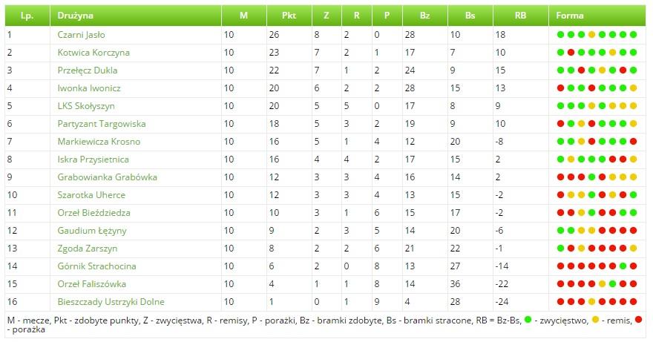Screen dimensions: 653x342
Task: Click the yellow form dot for Bieszczady Ustrzyki Dolne
Action: (x=591, y=302)
